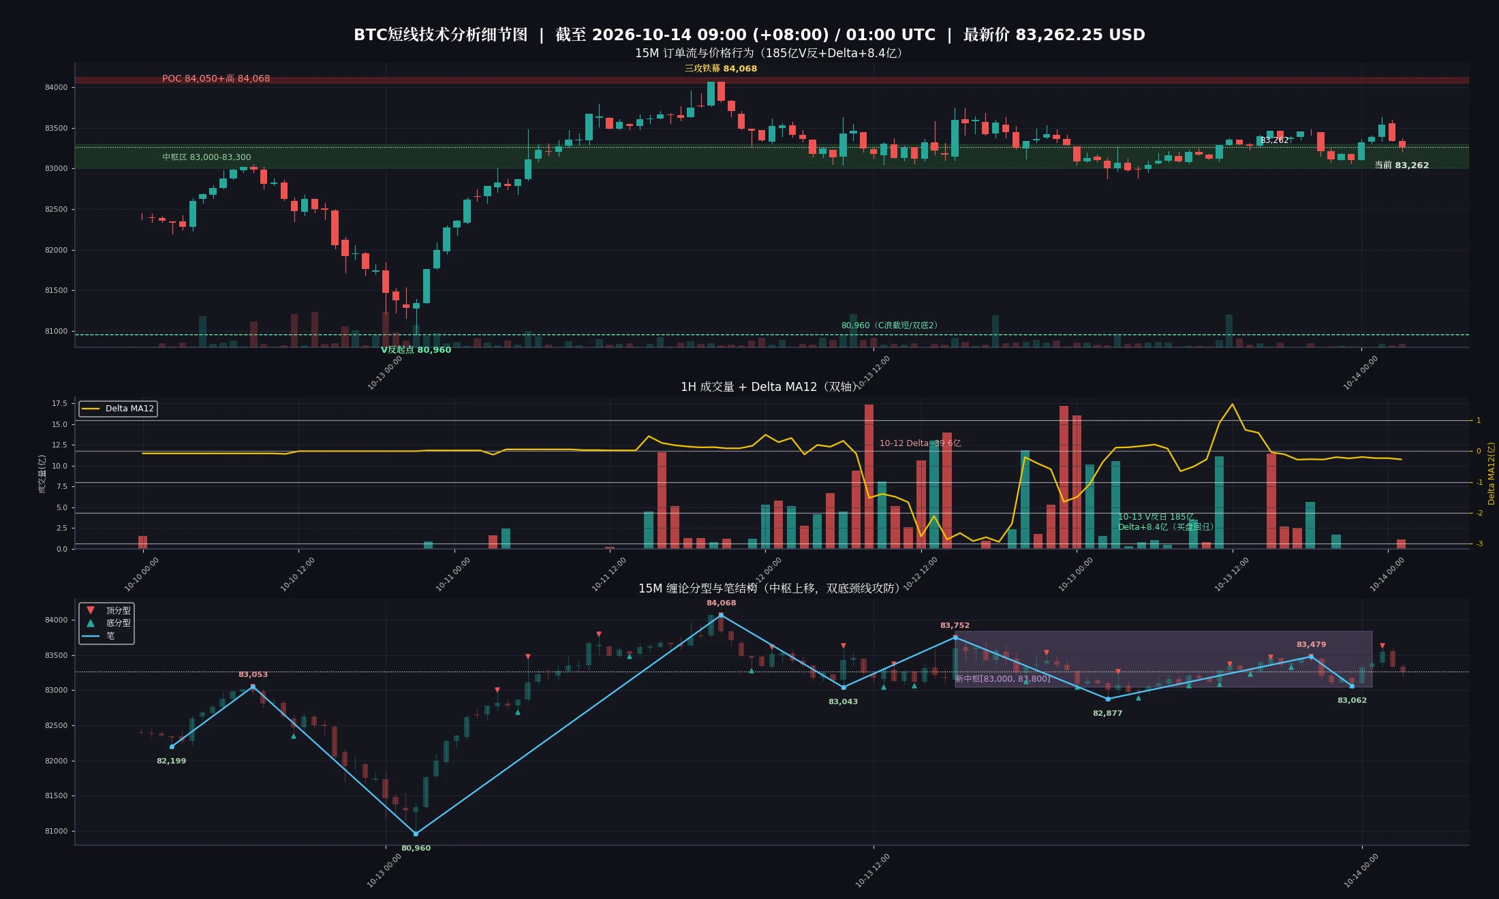
Task: Click the 80,960 low point on pen chart
Action: [416, 834]
